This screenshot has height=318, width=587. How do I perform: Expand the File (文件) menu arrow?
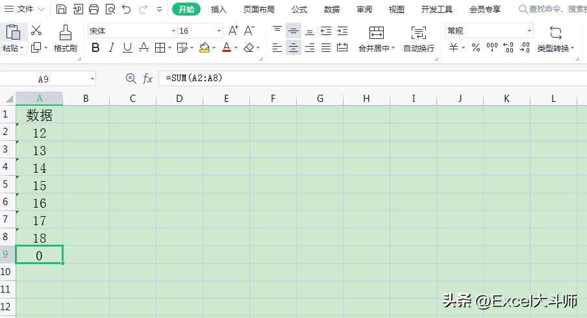coord(42,9)
